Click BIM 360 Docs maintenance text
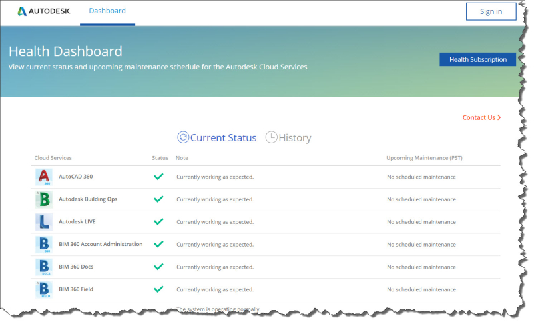Image resolution: width=534 pixels, height=324 pixels. point(421,267)
